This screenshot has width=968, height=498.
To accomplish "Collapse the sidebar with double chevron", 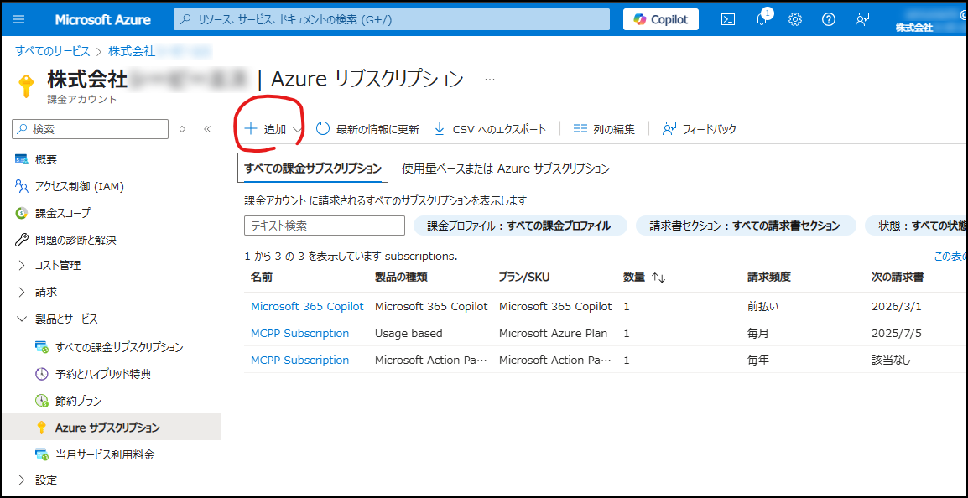I will pos(207,129).
